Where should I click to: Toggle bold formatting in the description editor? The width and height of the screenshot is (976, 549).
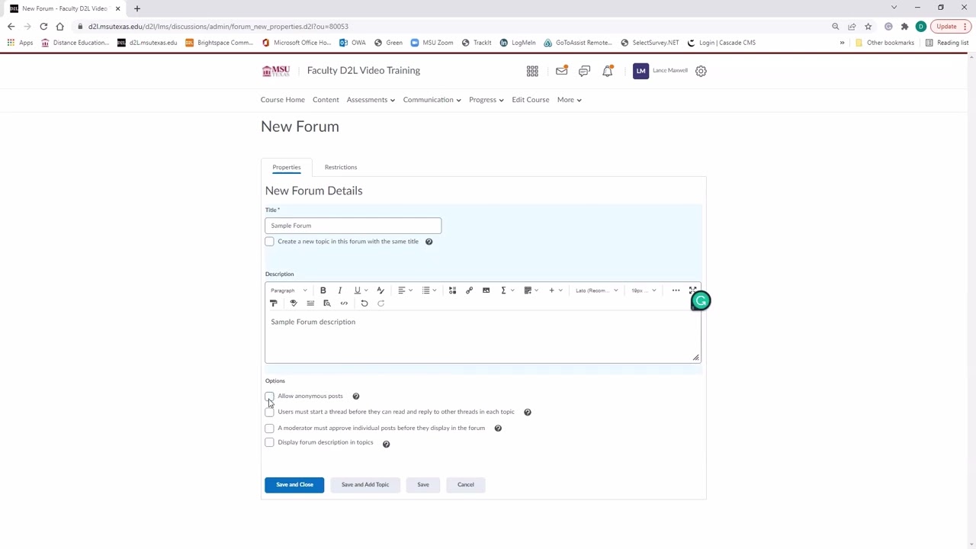[323, 291]
